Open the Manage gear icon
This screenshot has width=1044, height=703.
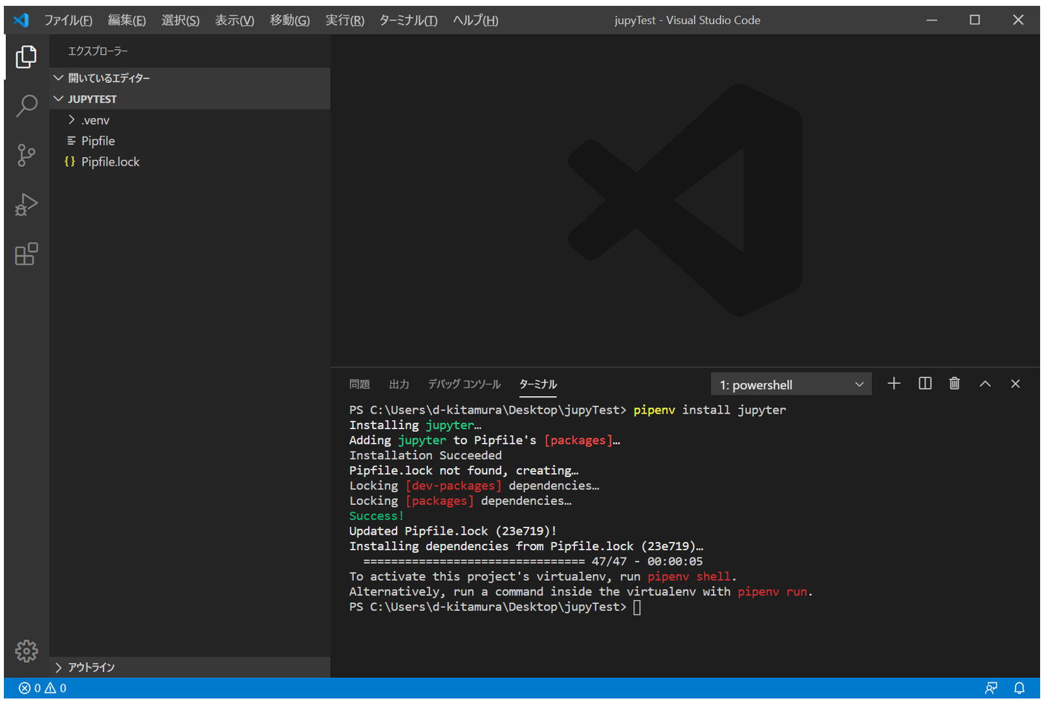point(27,651)
